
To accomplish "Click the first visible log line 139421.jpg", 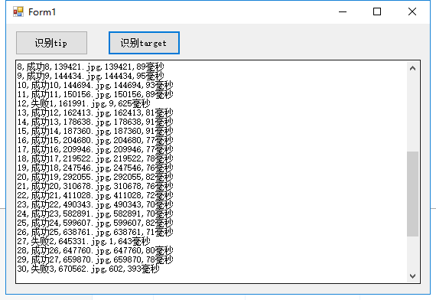I will pyautogui.click(x=91, y=67).
